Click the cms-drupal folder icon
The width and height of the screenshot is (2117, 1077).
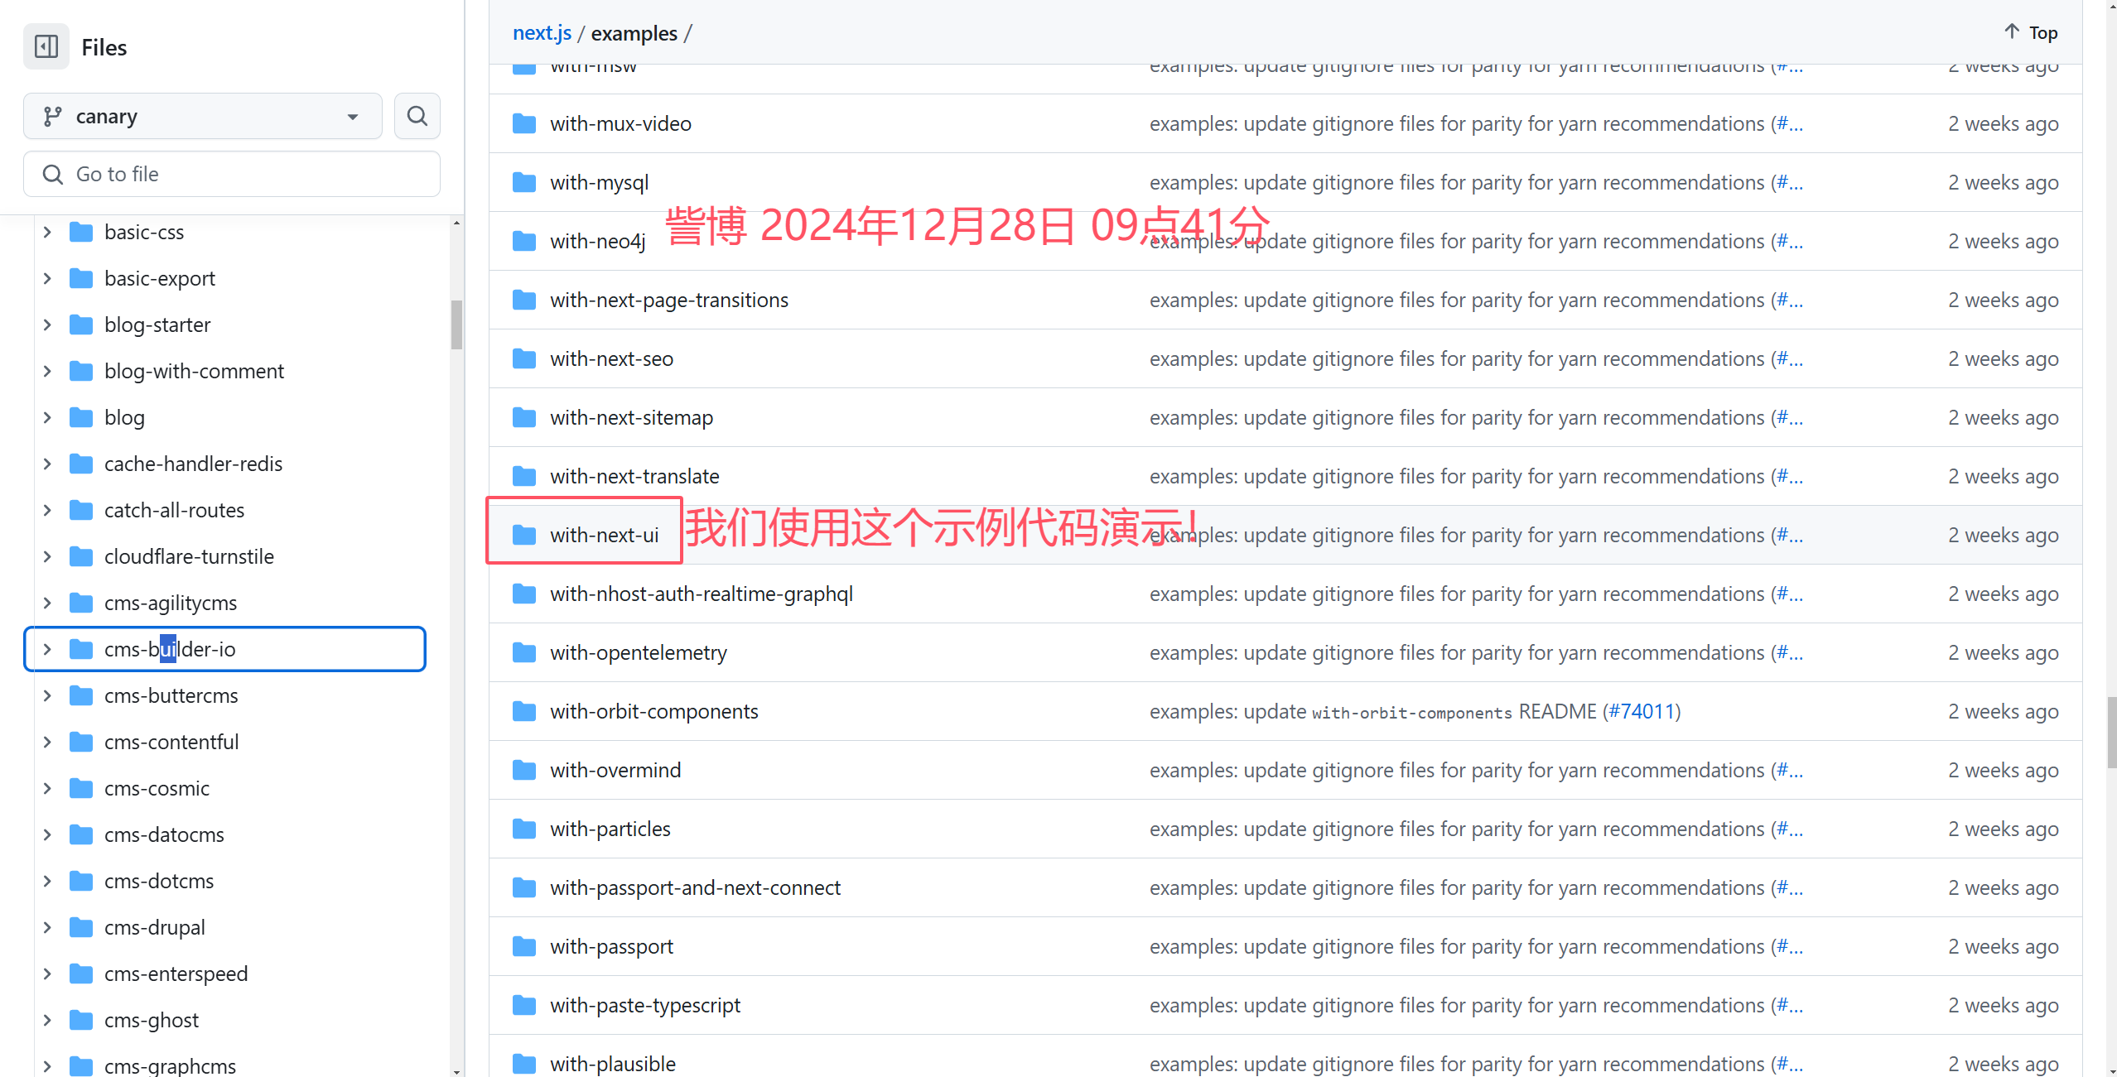tap(81, 927)
